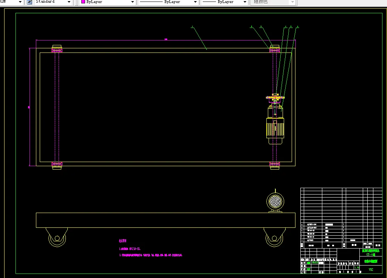
Task: Select the green 1:10 scale text in the title block
Action: 357,268
